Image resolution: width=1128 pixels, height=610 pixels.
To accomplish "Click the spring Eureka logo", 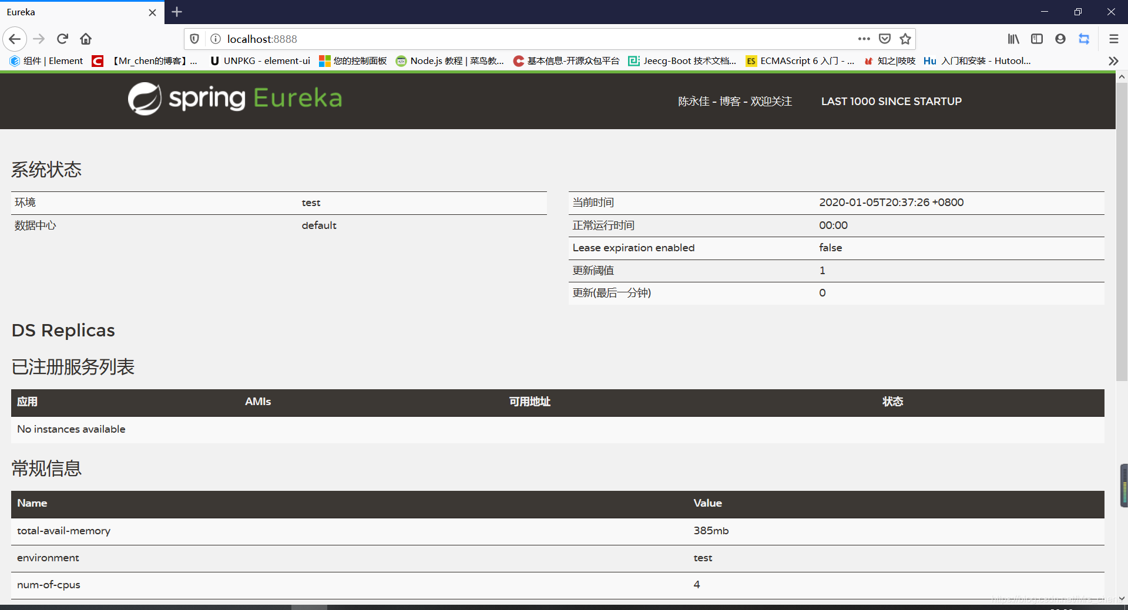I will pos(235,99).
